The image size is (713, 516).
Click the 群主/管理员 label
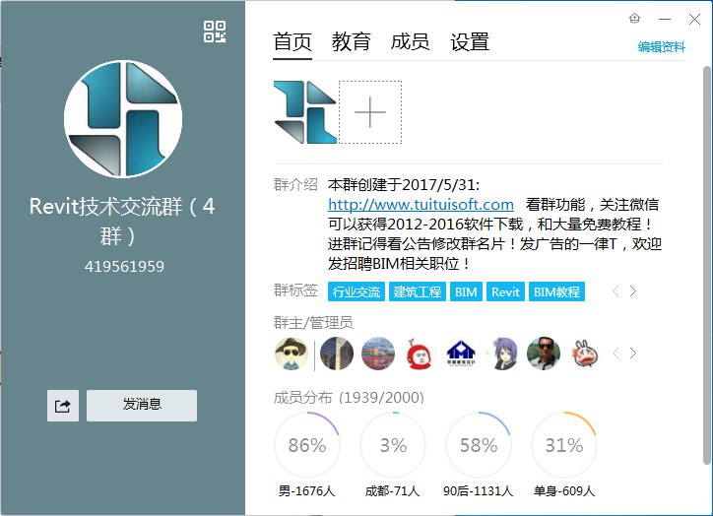click(313, 323)
